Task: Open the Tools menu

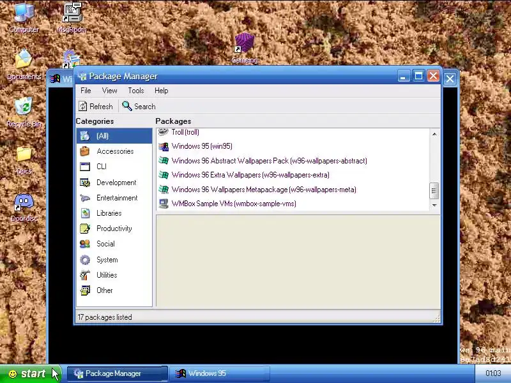Action: click(136, 91)
